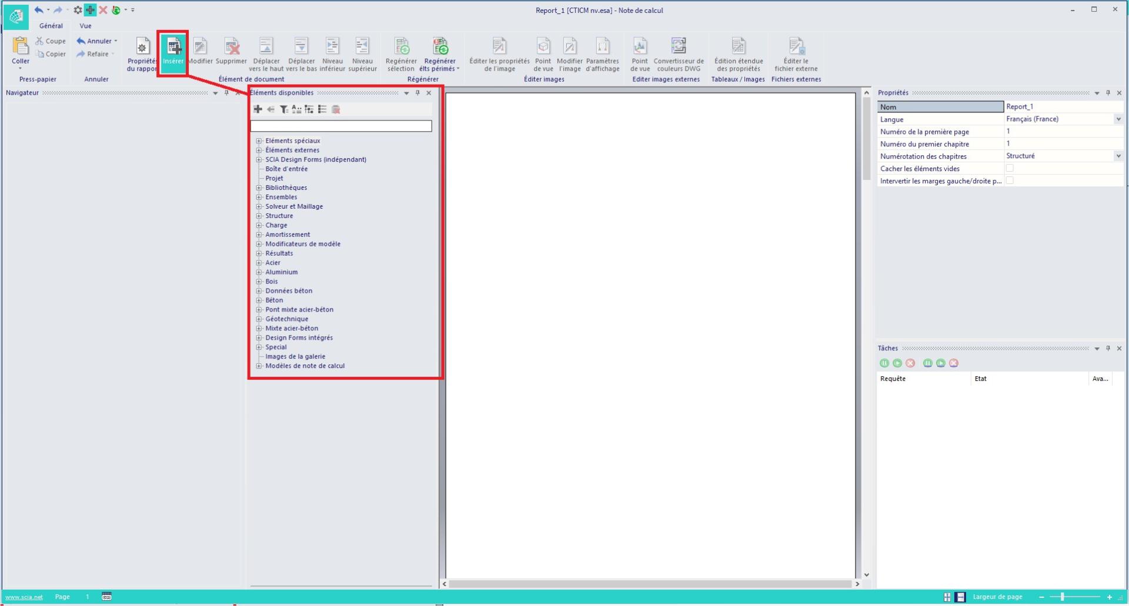The width and height of the screenshot is (1129, 606).
Task: Pin the Éléments disponibles panel
Action: tap(417, 93)
